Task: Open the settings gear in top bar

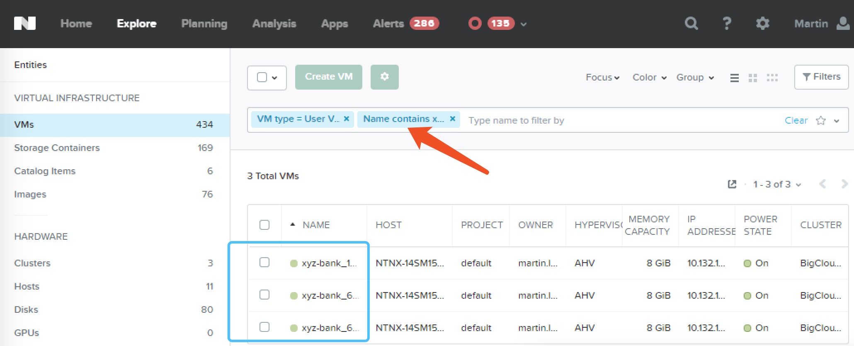Action: 762,23
